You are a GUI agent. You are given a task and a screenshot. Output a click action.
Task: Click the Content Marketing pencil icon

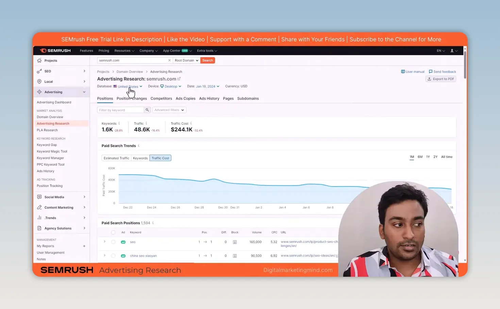[x=39, y=207]
